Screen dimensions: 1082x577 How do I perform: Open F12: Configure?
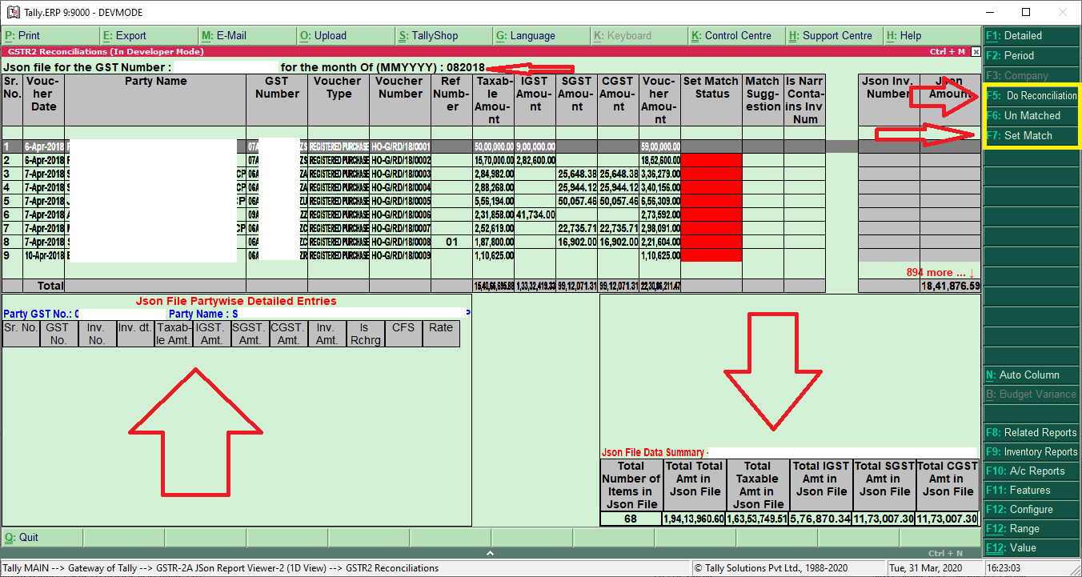pyautogui.click(x=1032, y=510)
